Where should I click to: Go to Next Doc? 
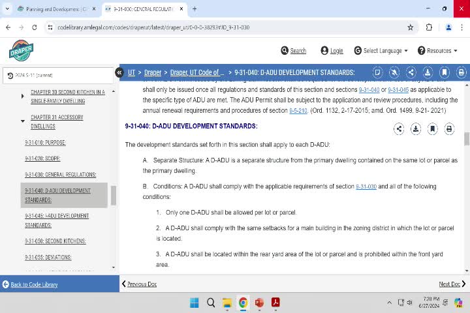click(x=452, y=284)
